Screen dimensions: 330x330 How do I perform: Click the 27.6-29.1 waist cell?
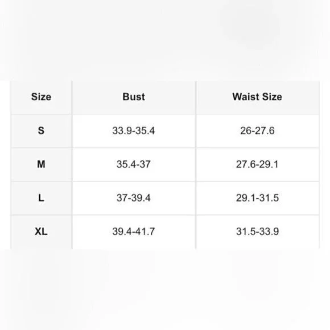point(257,164)
